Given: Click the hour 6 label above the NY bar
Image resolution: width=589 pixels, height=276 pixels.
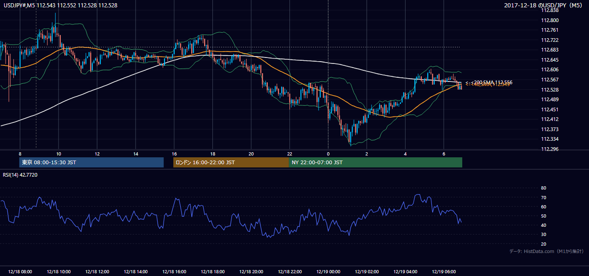Looking at the screenshot, I should click(443, 154).
